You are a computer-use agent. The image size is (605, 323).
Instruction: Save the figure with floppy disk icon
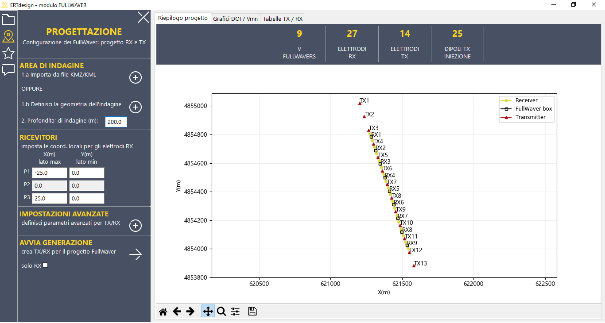tap(252, 311)
